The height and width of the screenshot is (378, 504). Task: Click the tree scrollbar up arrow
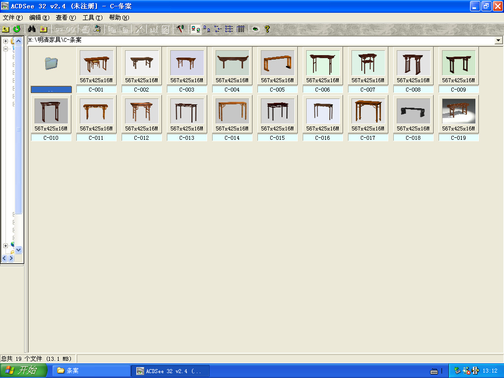point(18,41)
